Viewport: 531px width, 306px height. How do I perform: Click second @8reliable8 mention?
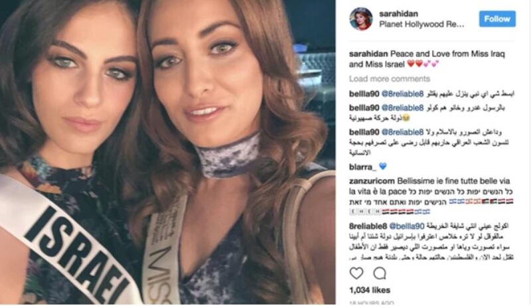coord(402,108)
